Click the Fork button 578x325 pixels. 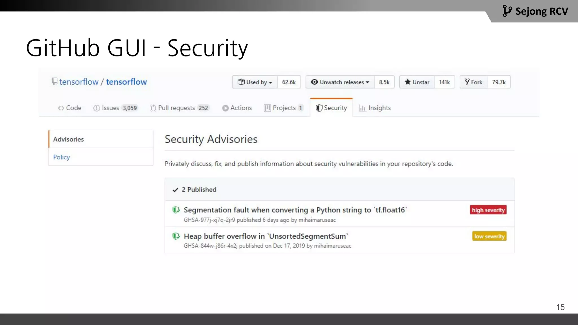474,82
